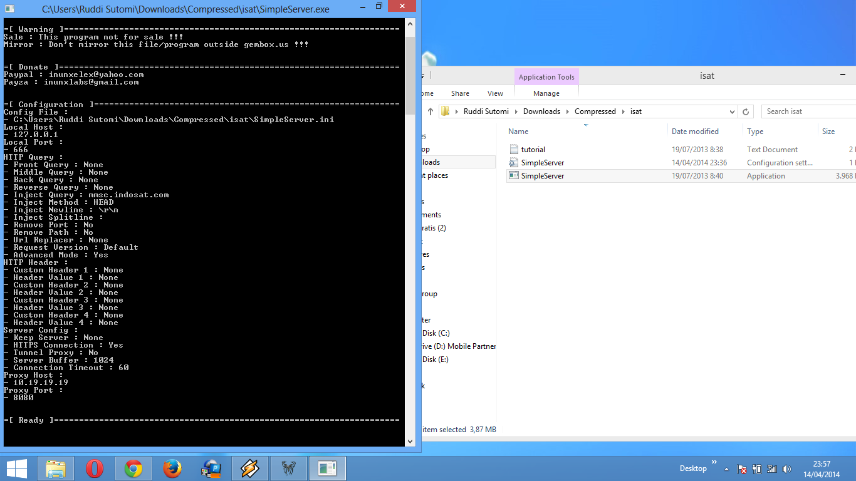This screenshot has width=856, height=481.
Task: Click the "Text Document" type cell
Action: (x=772, y=150)
